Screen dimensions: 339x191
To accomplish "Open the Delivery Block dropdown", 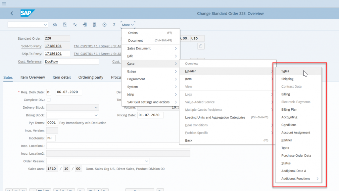I will 96,107.
